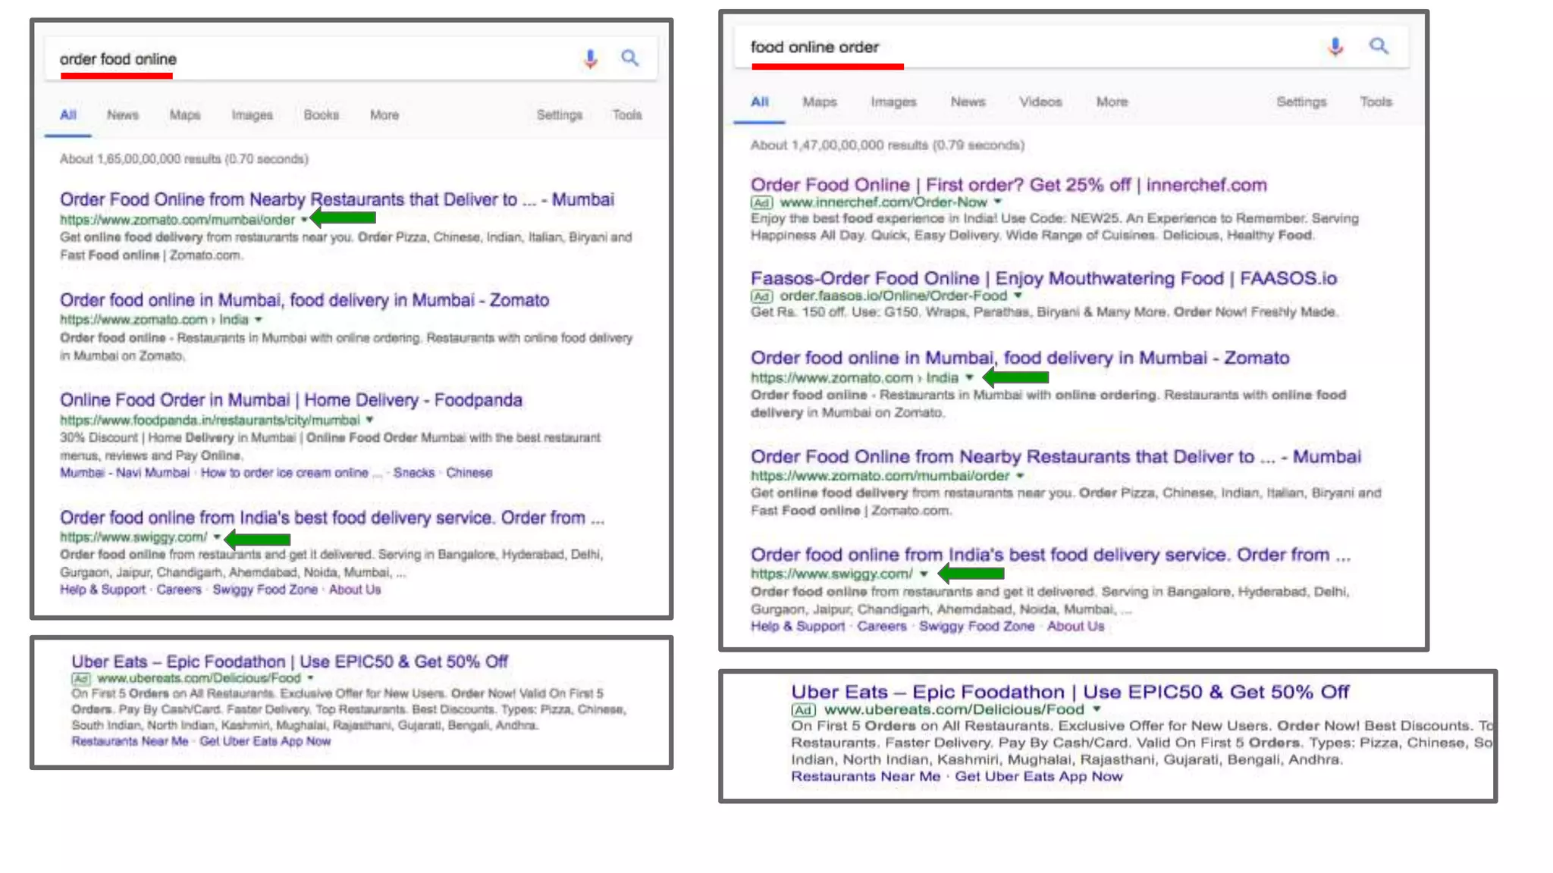
Task: Open Images tab in left search panel
Action: [252, 115]
